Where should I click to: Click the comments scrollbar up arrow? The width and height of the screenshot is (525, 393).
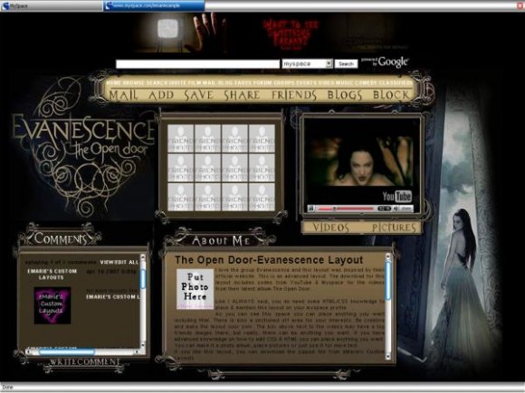click(143, 257)
